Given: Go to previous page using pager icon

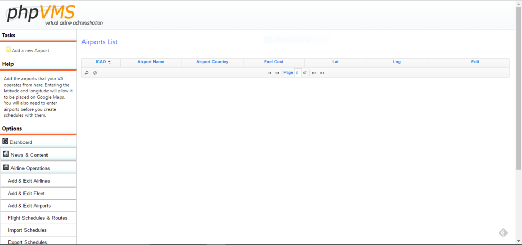Looking at the screenshot, I should pyautogui.click(x=277, y=73).
